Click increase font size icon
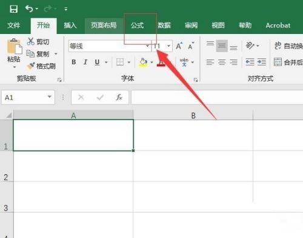Viewport: 303px width, 238px height. [179, 46]
